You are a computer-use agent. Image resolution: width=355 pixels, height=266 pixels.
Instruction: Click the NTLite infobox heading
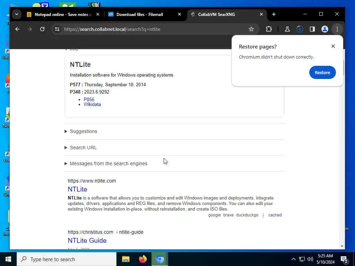tap(80, 64)
